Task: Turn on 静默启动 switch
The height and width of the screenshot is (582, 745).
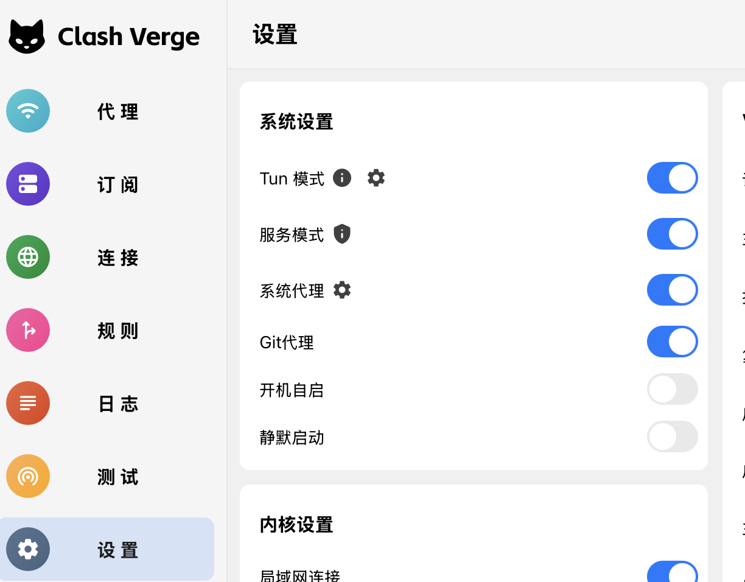Action: (x=672, y=436)
